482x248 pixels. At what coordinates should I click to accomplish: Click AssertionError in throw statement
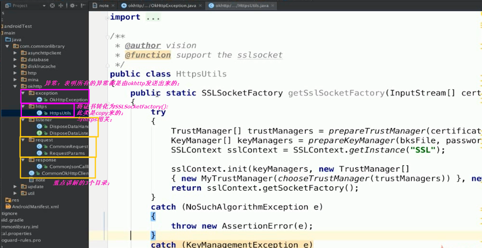257,226
